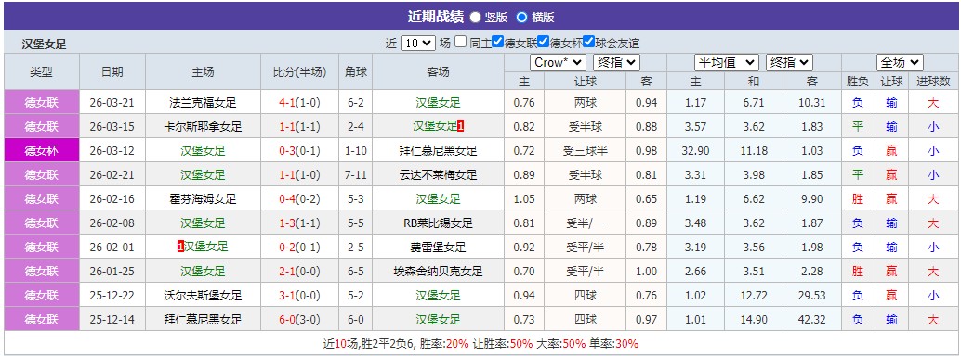Open 云达不莱梅女足 team link
This screenshot has height=356, width=961.
coord(438,175)
